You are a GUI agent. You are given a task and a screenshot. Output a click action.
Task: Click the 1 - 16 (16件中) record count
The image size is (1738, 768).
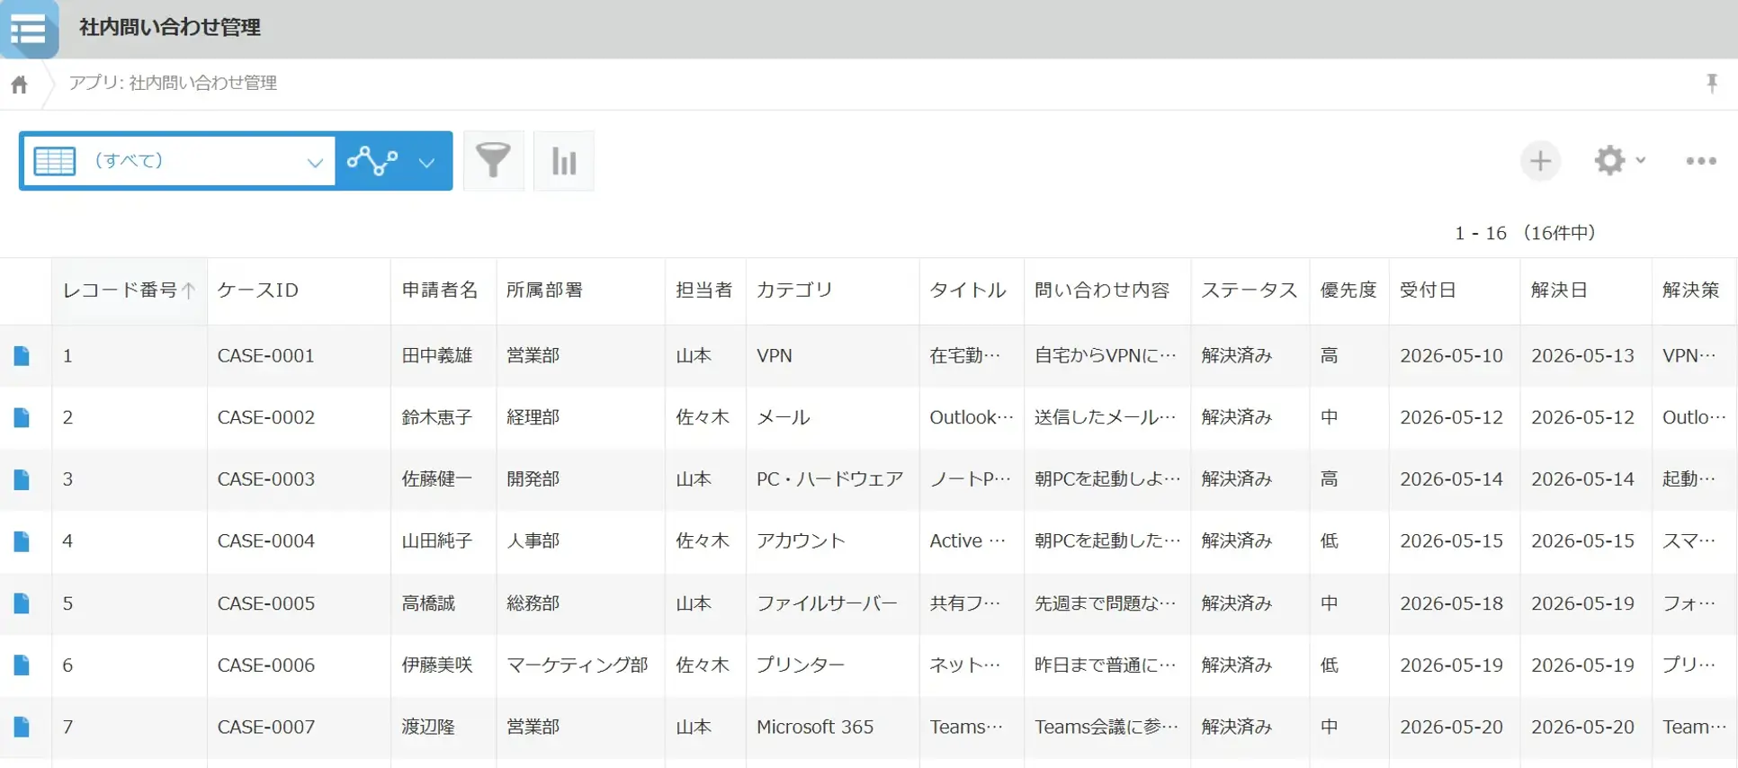[x=1526, y=233]
